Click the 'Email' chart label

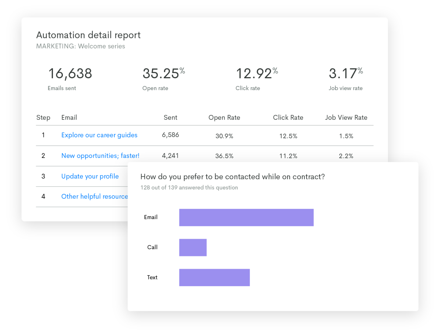point(151,217)
